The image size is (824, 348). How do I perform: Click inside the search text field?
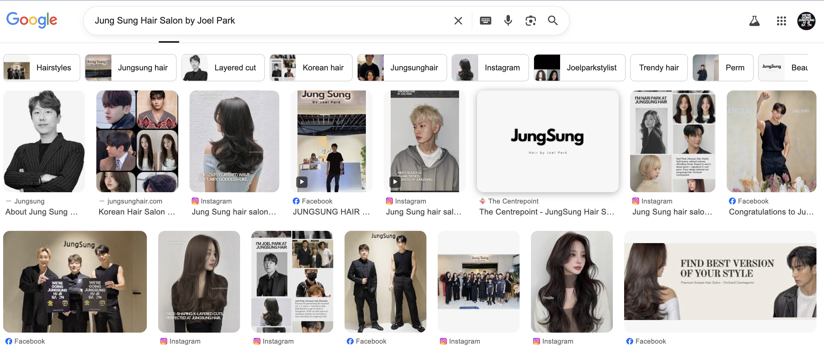(x=256, y=21)
